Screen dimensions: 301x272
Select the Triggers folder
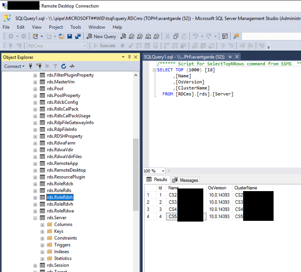point(62,245)
